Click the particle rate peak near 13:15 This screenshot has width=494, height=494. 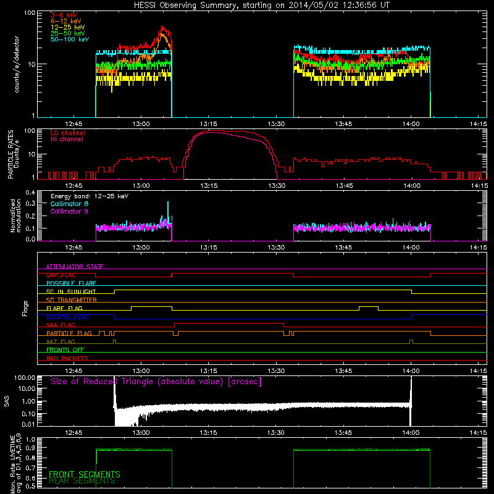click(x=214, y=131)
